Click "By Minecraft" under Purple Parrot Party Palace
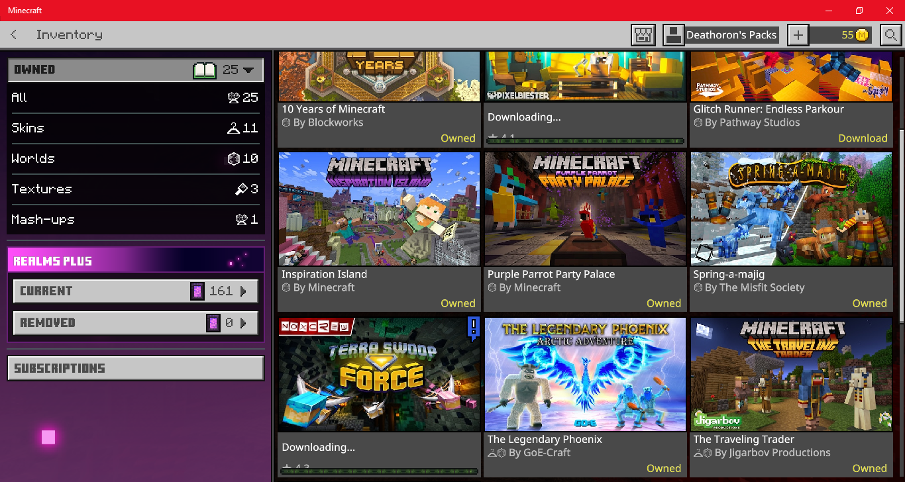Screen dimensions: 905x482 pyautogui.click(x=525, y=287)
